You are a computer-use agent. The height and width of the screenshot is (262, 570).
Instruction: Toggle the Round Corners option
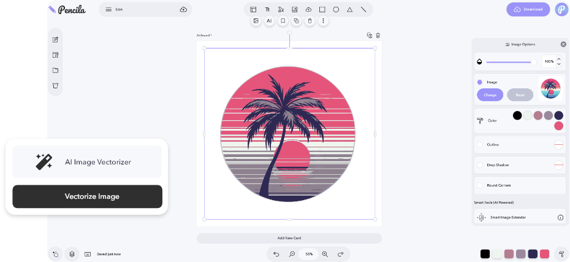(x=480, y=185)
